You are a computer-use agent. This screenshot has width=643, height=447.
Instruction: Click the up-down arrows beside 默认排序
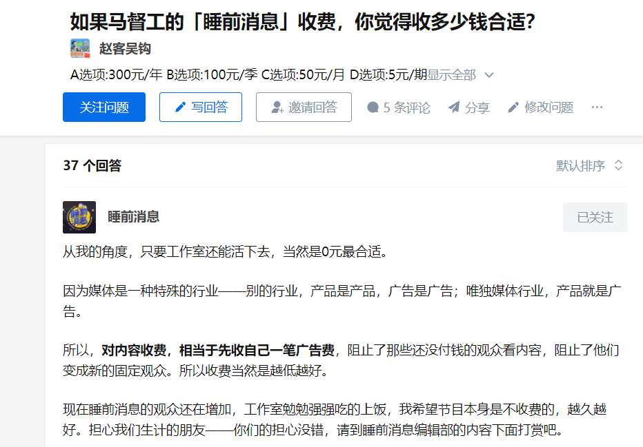618,165
